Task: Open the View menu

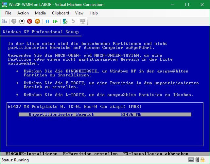Action: click(x=79, y=13)
